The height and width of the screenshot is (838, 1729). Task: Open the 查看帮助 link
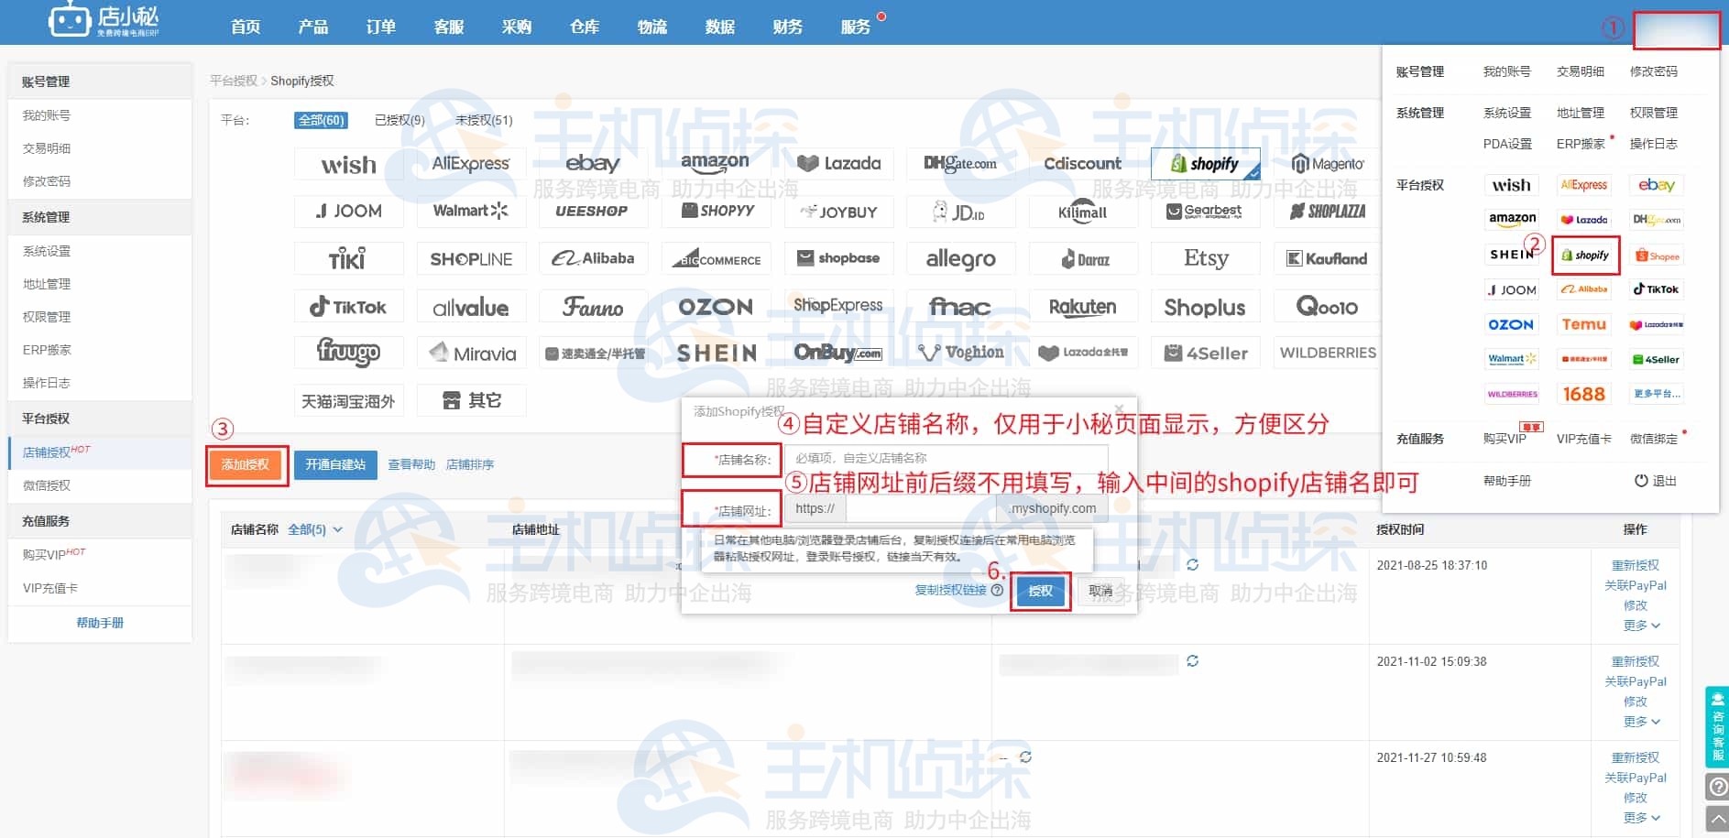click(411, 465)
